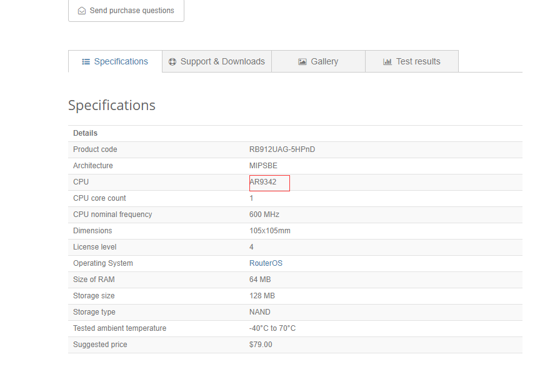Screen dimensions: 560x369
Task: Click the Details table header
Action: coord(85,133)
